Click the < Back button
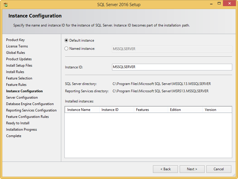 [165, 169]
